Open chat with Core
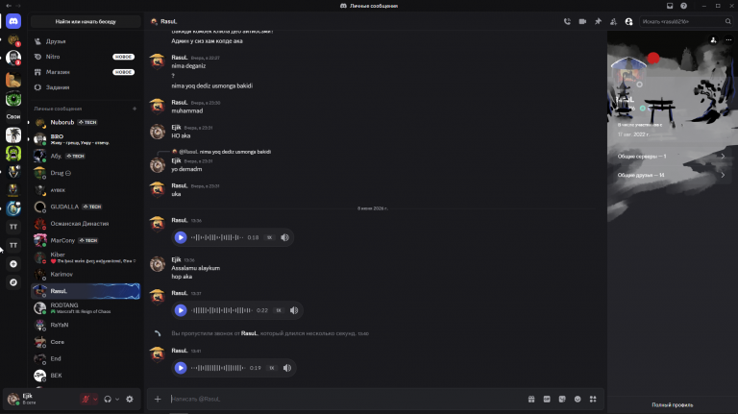The width and height of the screenshot is (738, 414). (x=86, y=342)
